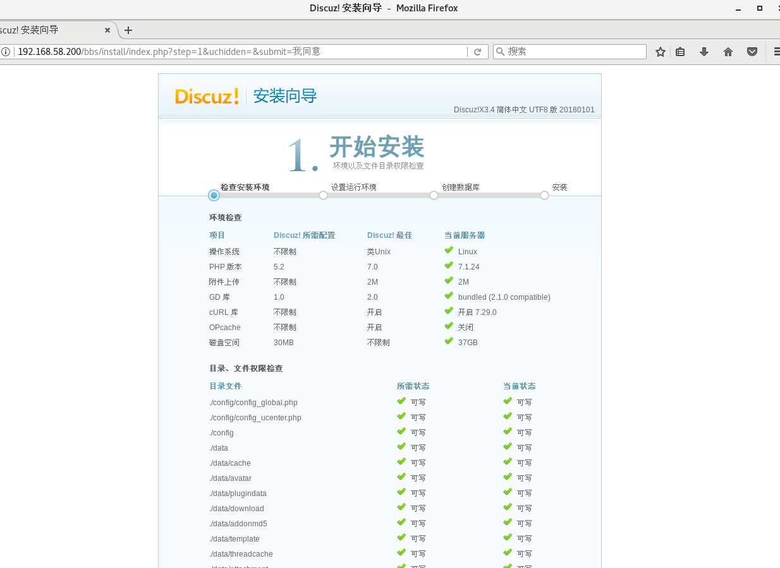The height and width of the screenshot is (568, 780).
Task: Bookmark this page with the star icon
Action: tap(661, 52)
